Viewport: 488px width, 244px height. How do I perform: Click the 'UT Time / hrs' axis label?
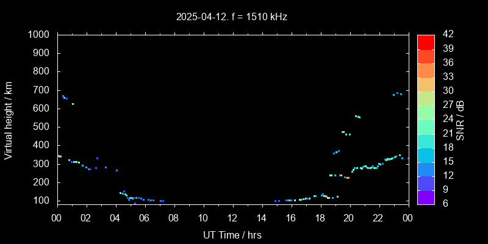click(232, 234)
